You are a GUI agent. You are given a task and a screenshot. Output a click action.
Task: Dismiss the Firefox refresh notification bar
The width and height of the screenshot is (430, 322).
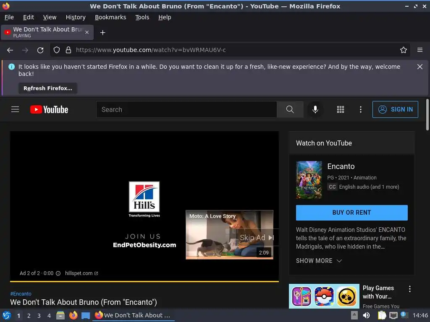tap(420, 67)
